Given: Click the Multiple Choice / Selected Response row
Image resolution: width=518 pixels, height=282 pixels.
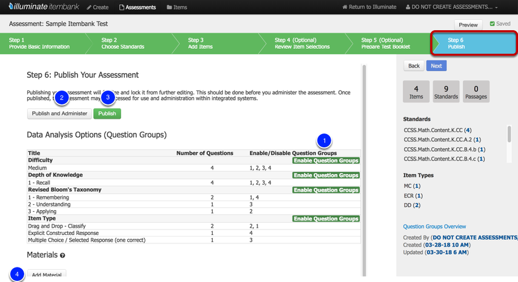Looking at the screenshot, I should click(x=194, y=240).
